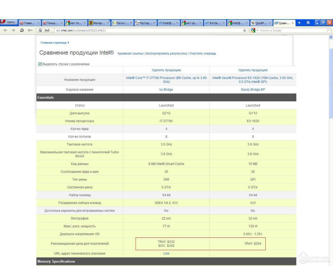Open the Intel Core i7-3770K Processor link
This screenshot has height=266, width=333.
point(166,80)
